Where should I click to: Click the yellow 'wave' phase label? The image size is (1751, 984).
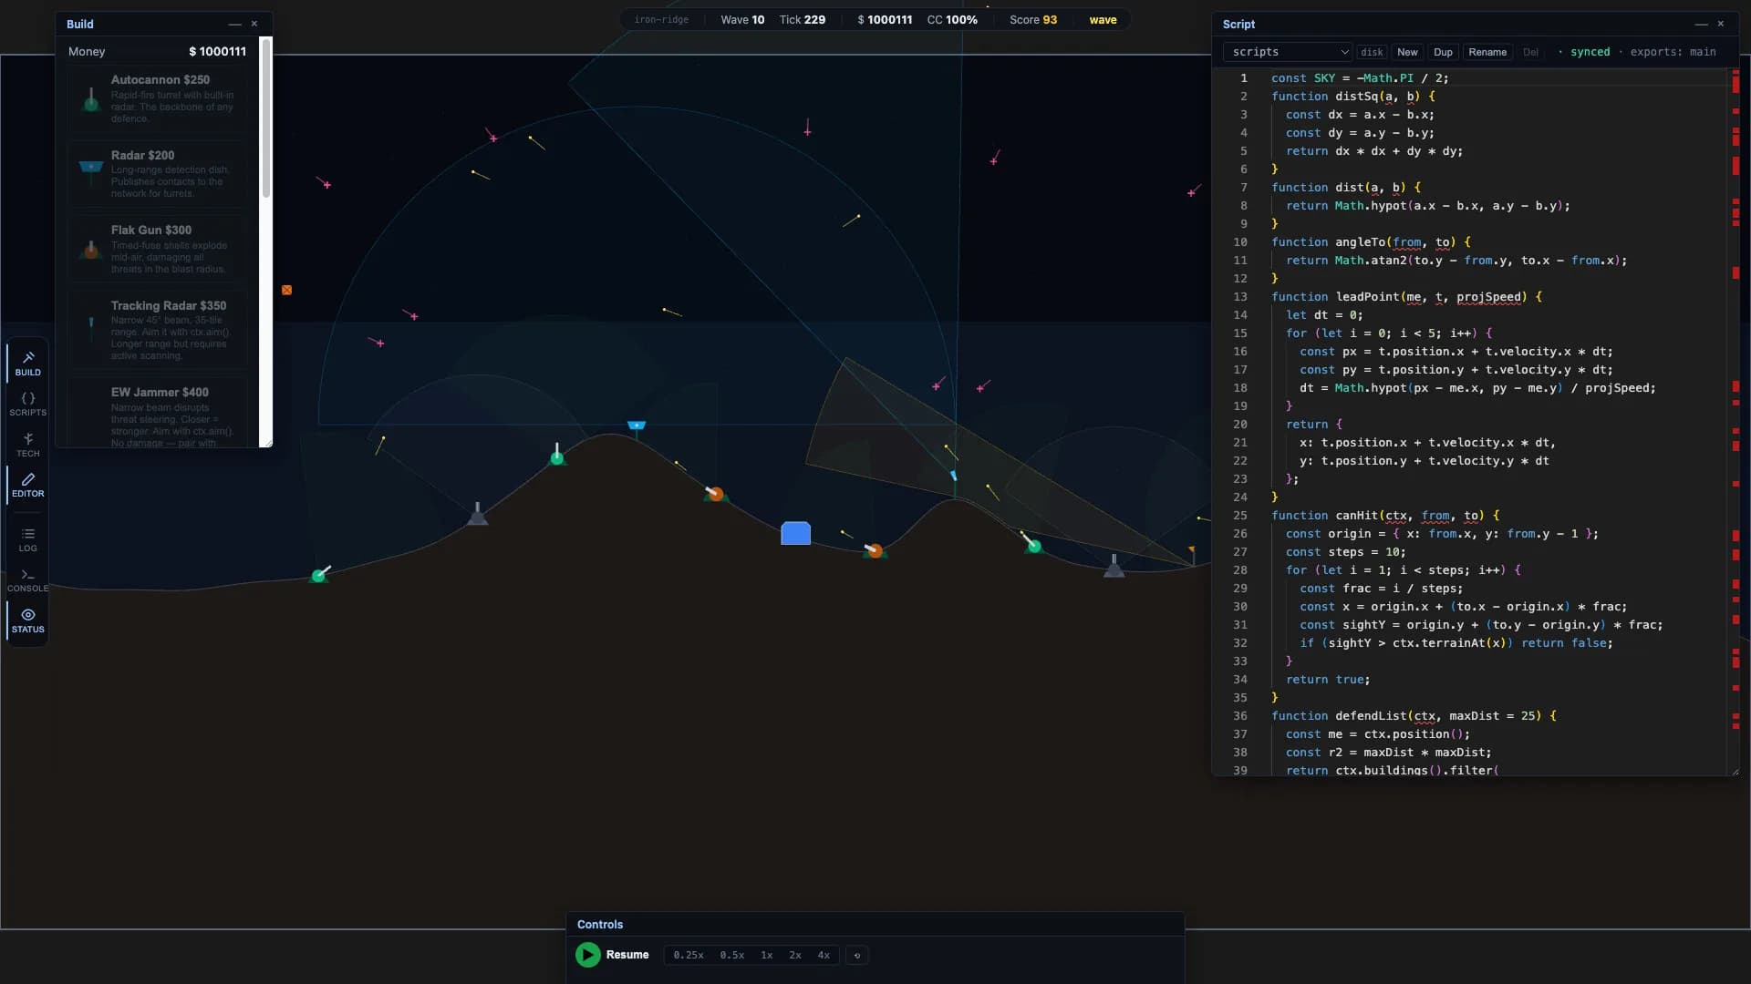click(x=1103, y=20)
